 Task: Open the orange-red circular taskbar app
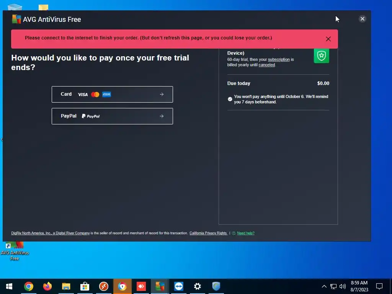click(x=103, y=286)
